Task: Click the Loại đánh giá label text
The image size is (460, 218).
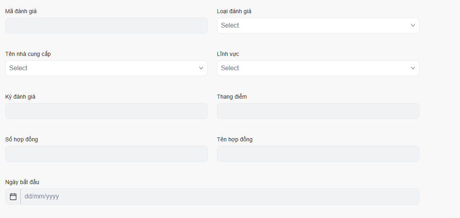Action: tap(234, 11)
